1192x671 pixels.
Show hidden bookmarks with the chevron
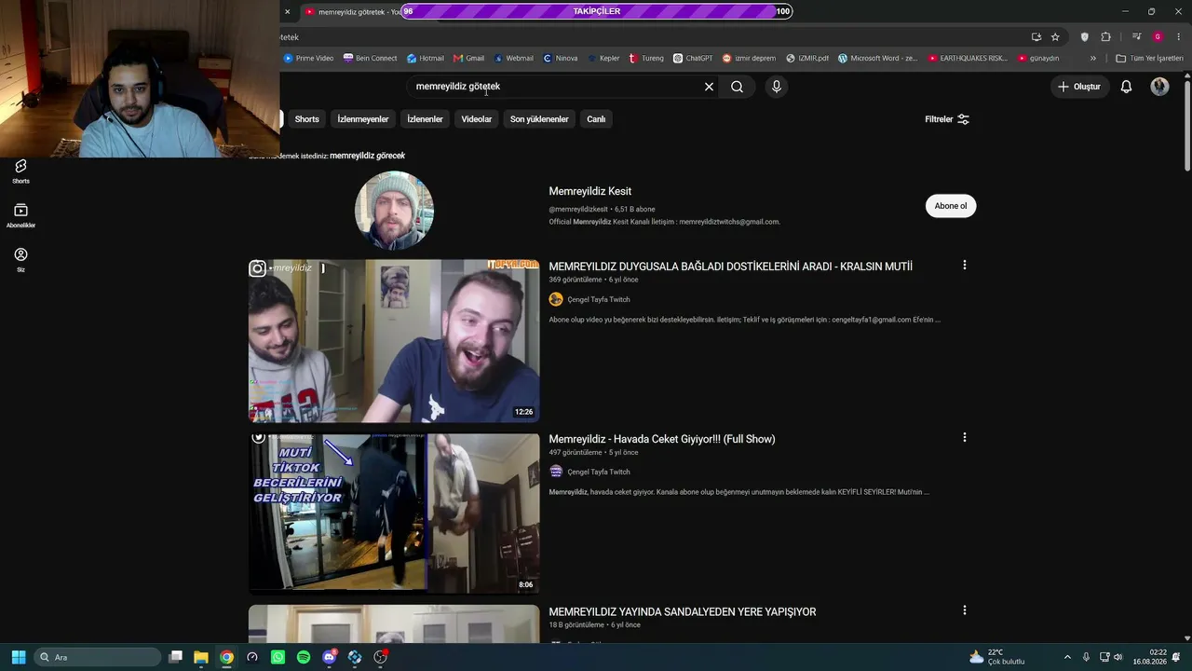click(x=1093, y=58)
